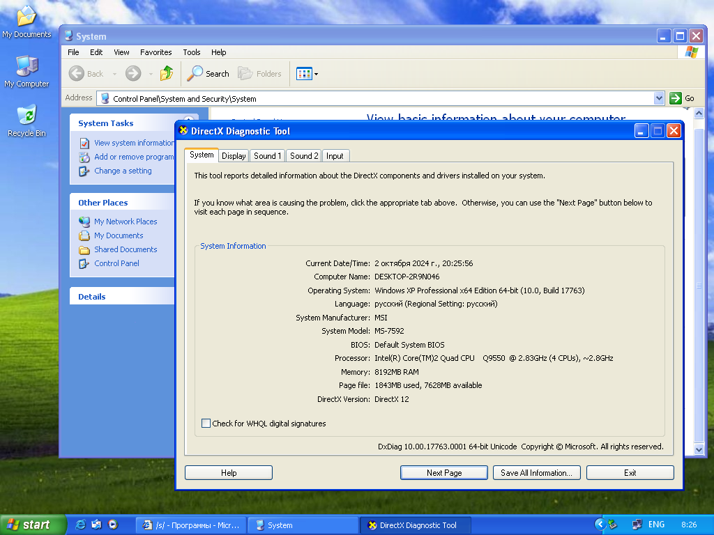Screen dimensions: 714x535
Task: Open My Network Places link
Action: coord(126,222)
